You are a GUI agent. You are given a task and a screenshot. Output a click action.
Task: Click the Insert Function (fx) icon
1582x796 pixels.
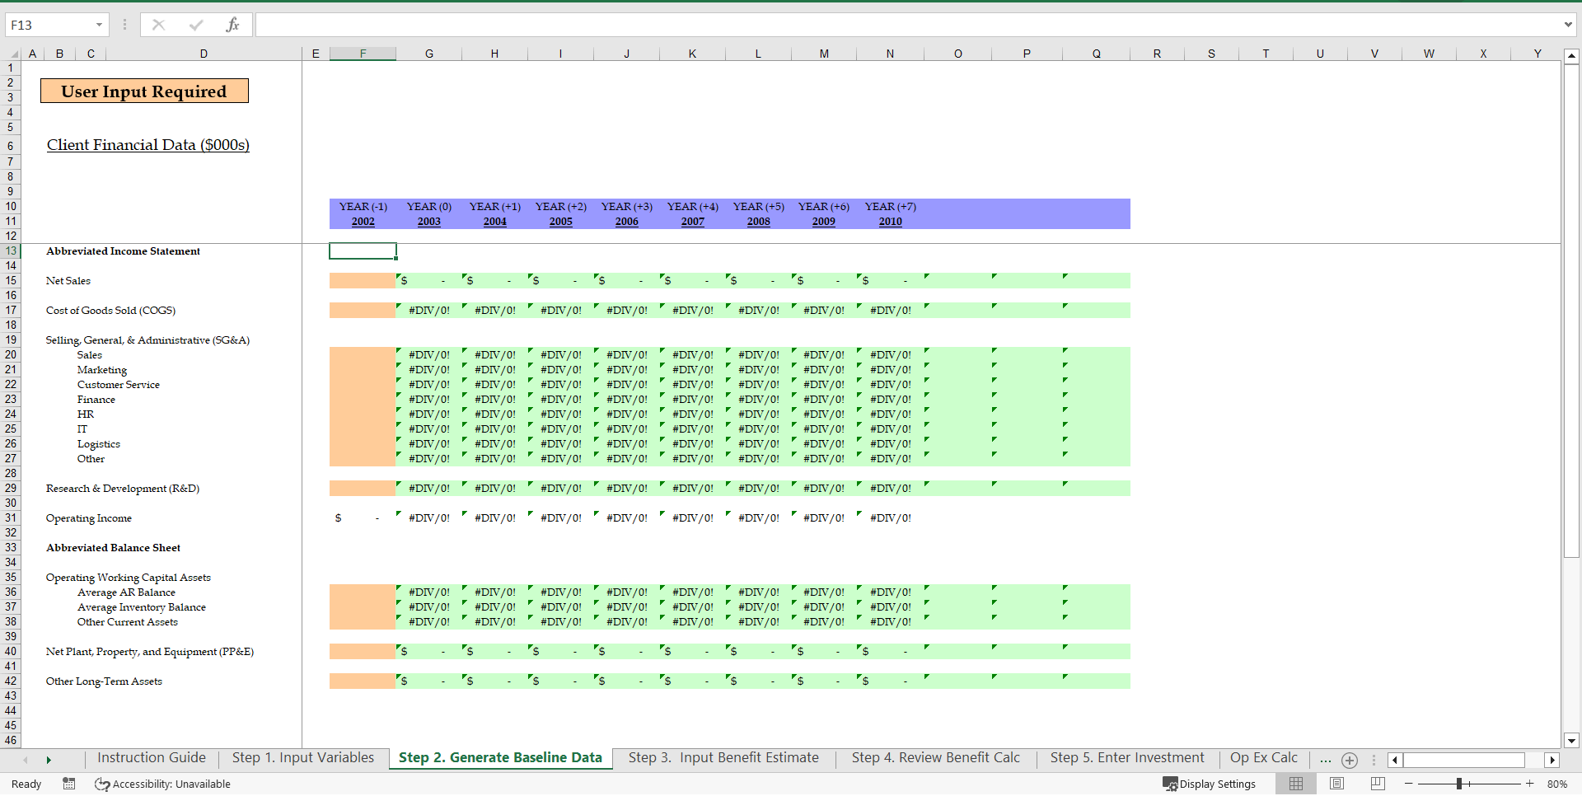pos(234,25)
